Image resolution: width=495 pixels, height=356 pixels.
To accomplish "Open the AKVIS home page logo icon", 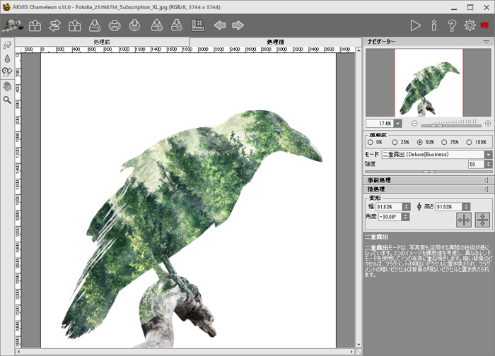I will click(x=13, y=25).
